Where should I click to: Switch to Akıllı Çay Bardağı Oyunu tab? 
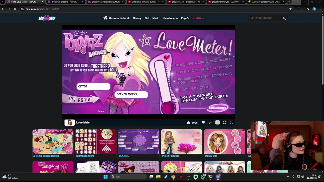click(x=266, y=2)
